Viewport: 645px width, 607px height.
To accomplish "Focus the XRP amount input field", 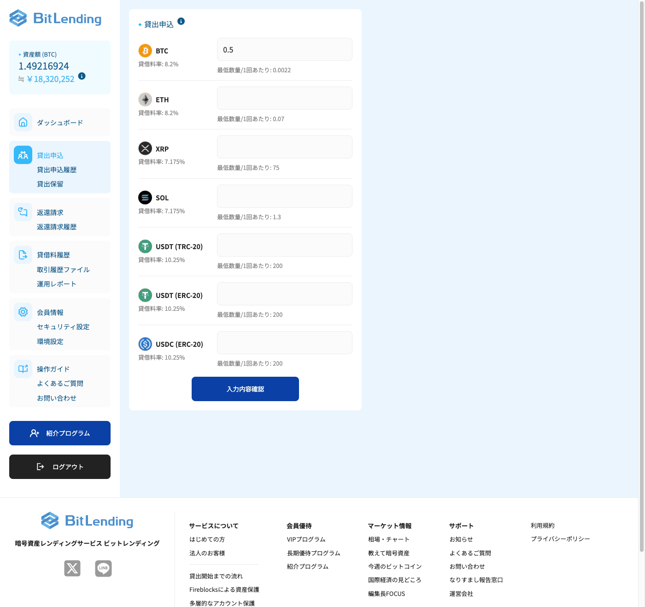I will click(285, 147).
